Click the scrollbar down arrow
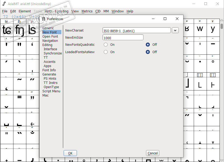Screen dimensions: 224x162 [x=222, y=160]
